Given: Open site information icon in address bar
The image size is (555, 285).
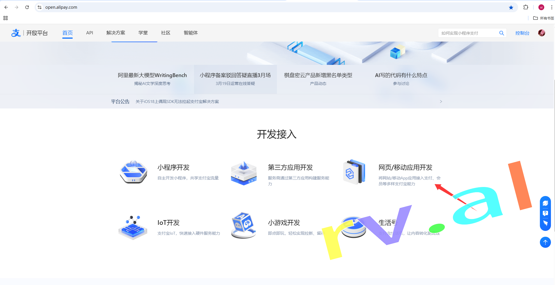Looking at the screenshot, I should point(40,7).
